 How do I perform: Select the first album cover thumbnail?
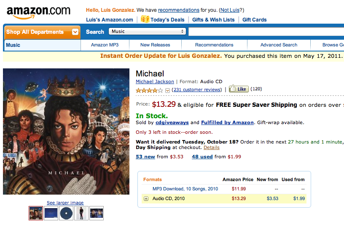(x=36, y=213)
